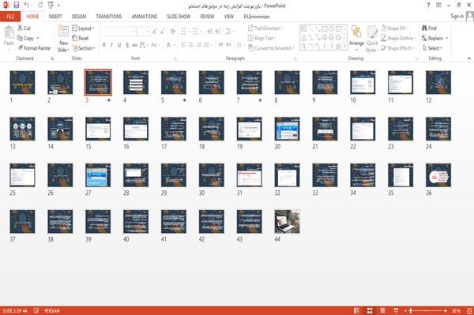Open the TRANSITIONS ribbon tab
Screen dimensions: 474x315
click(109, 17)
